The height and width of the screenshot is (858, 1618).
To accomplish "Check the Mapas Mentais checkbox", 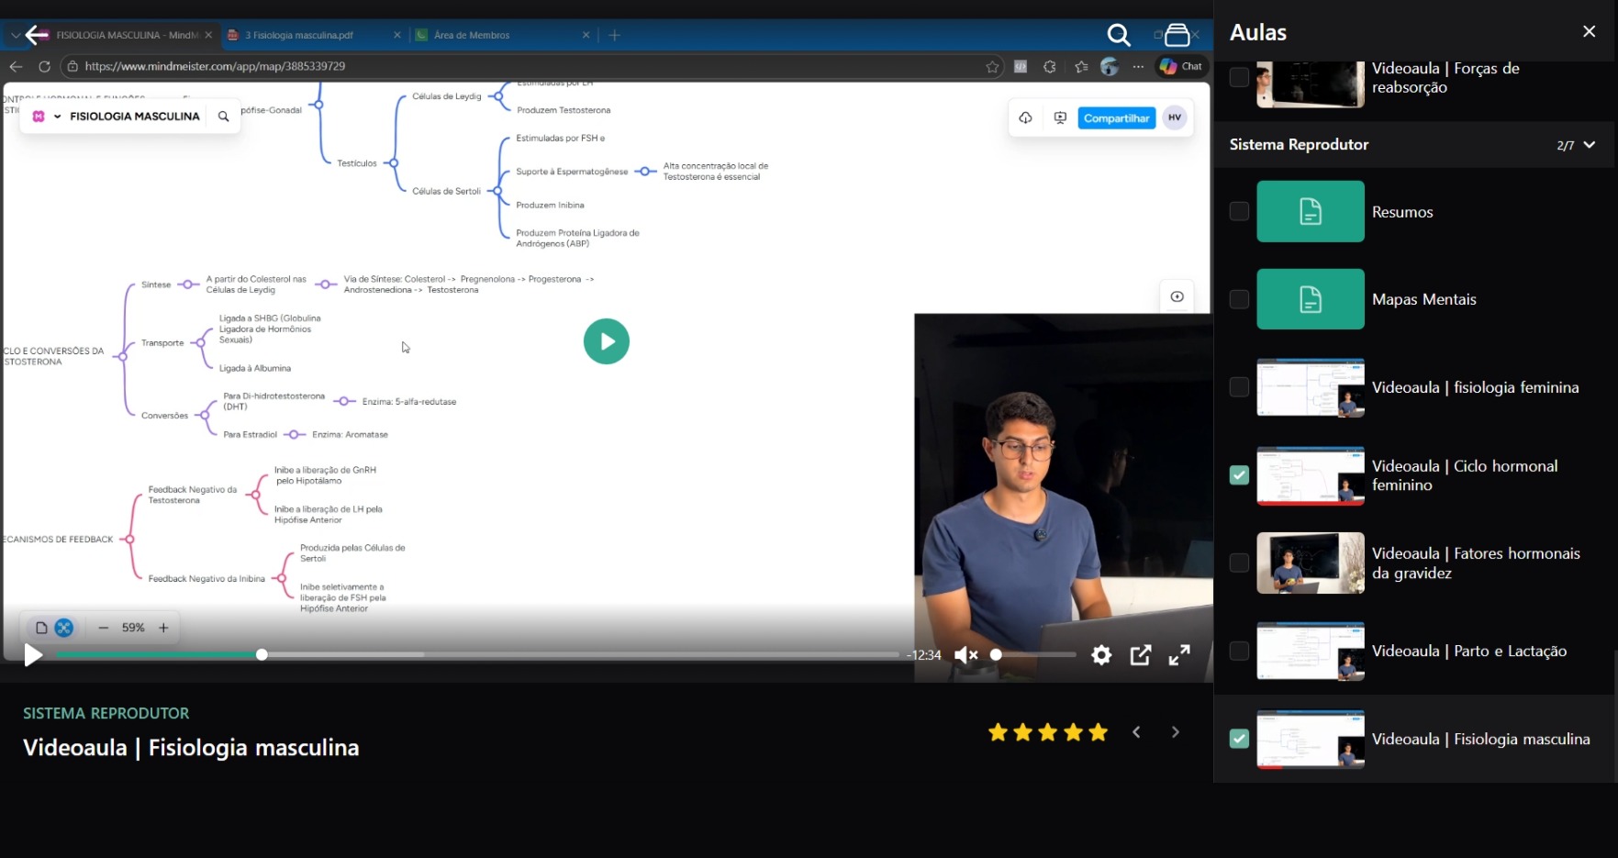I will click(x=1239, y=299).
